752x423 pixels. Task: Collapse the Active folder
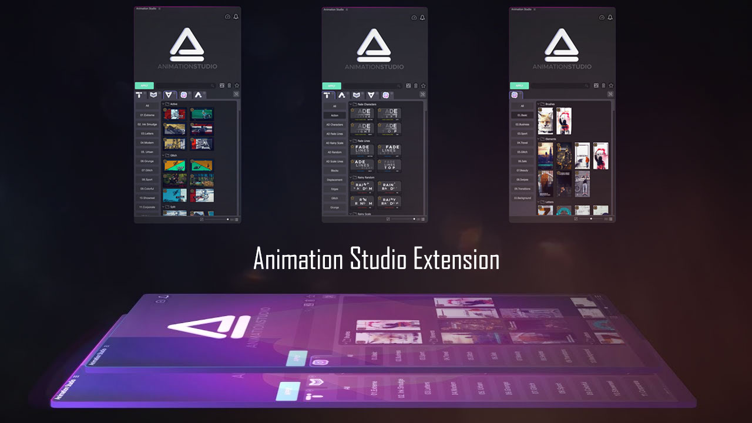click(x=163, y=104)
